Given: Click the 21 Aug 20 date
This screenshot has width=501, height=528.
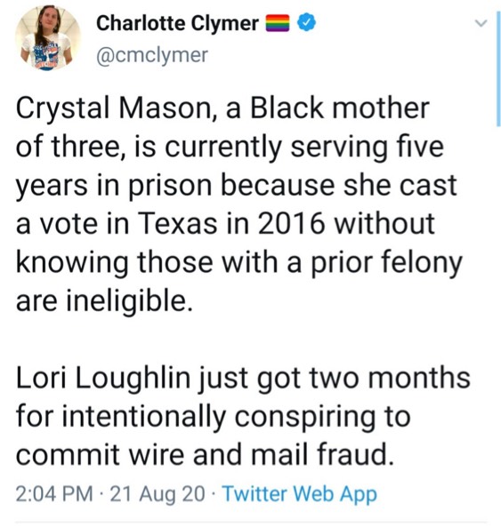Looking at the screenshot, I should [158, 494].
